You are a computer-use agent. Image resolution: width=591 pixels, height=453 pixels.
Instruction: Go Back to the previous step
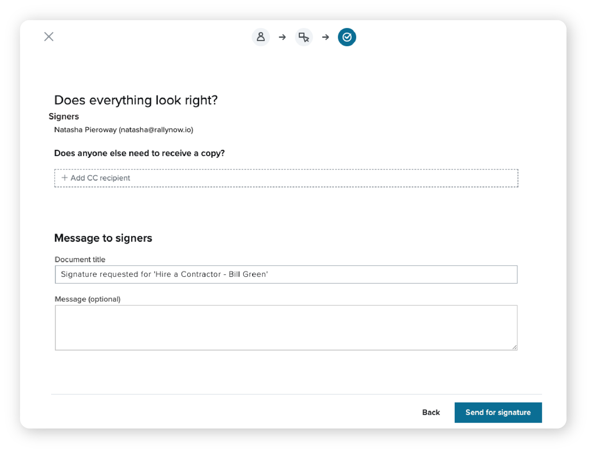click(x=431, y=413)
